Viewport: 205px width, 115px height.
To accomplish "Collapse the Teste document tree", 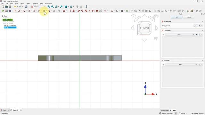I will (1, 16).
